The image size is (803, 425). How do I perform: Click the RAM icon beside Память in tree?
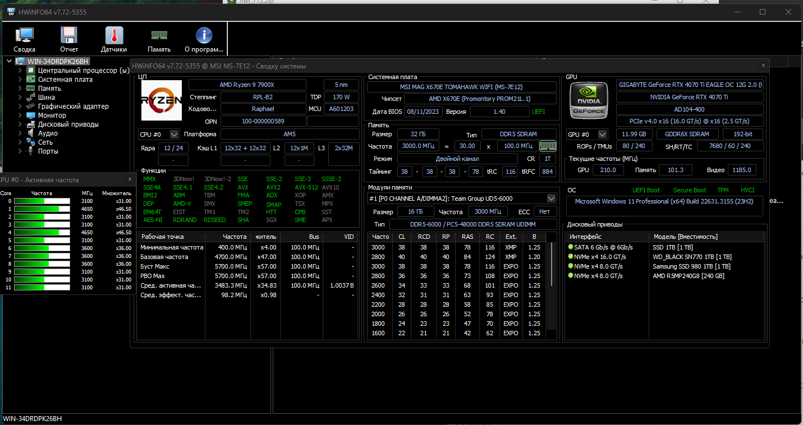coord(31,88)
